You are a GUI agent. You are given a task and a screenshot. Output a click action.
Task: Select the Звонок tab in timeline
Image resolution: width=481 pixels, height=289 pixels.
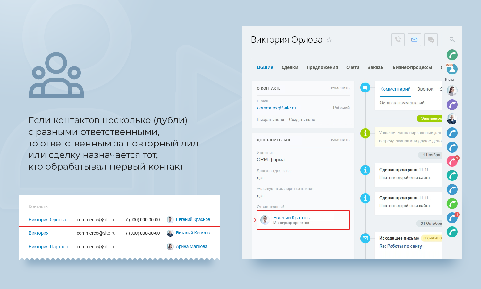425,89
